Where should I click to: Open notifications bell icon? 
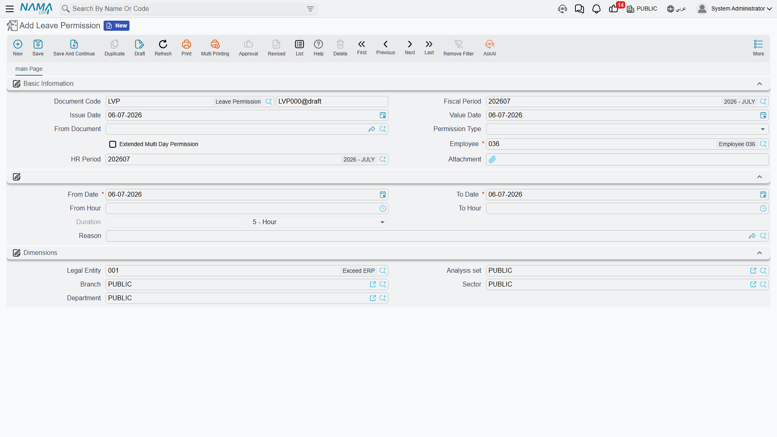[596, 9]
